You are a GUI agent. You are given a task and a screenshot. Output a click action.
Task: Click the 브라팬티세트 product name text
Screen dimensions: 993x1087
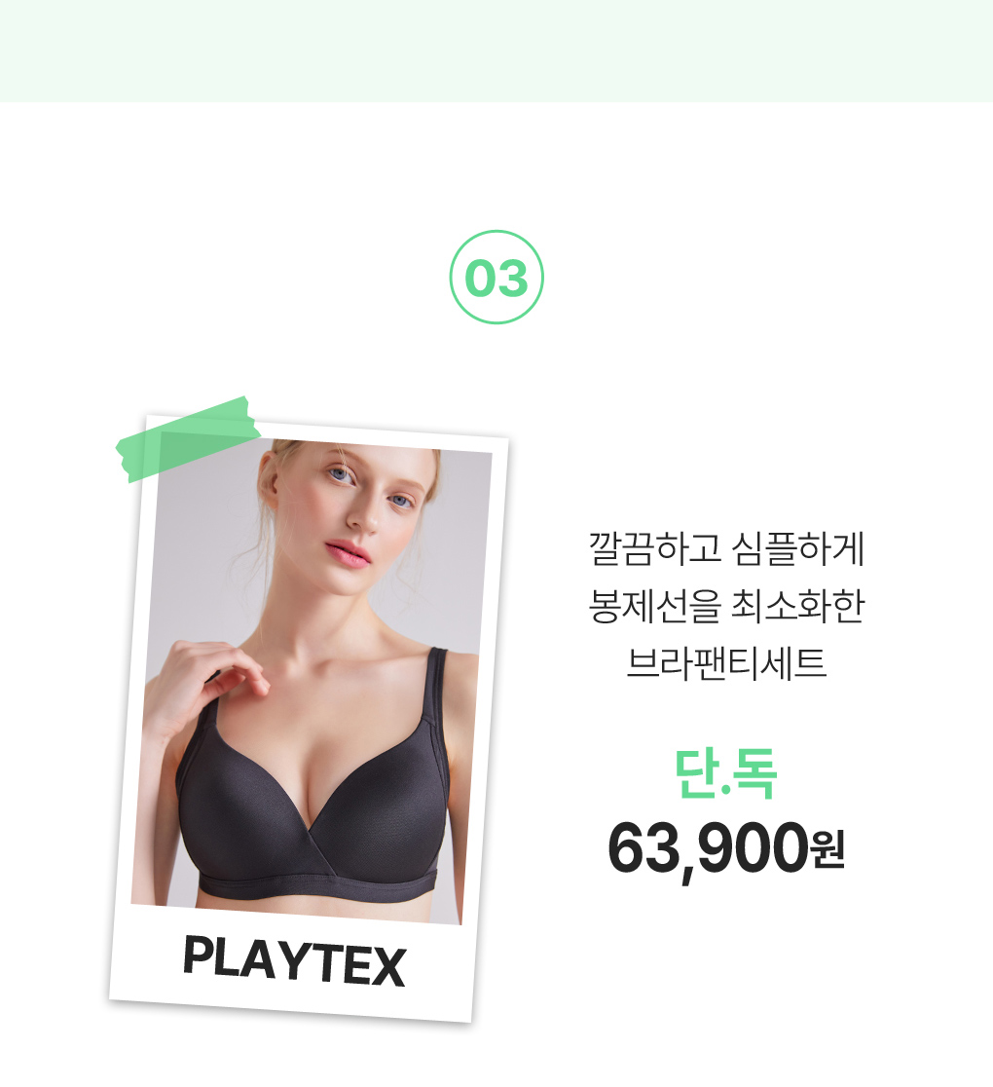726,662
